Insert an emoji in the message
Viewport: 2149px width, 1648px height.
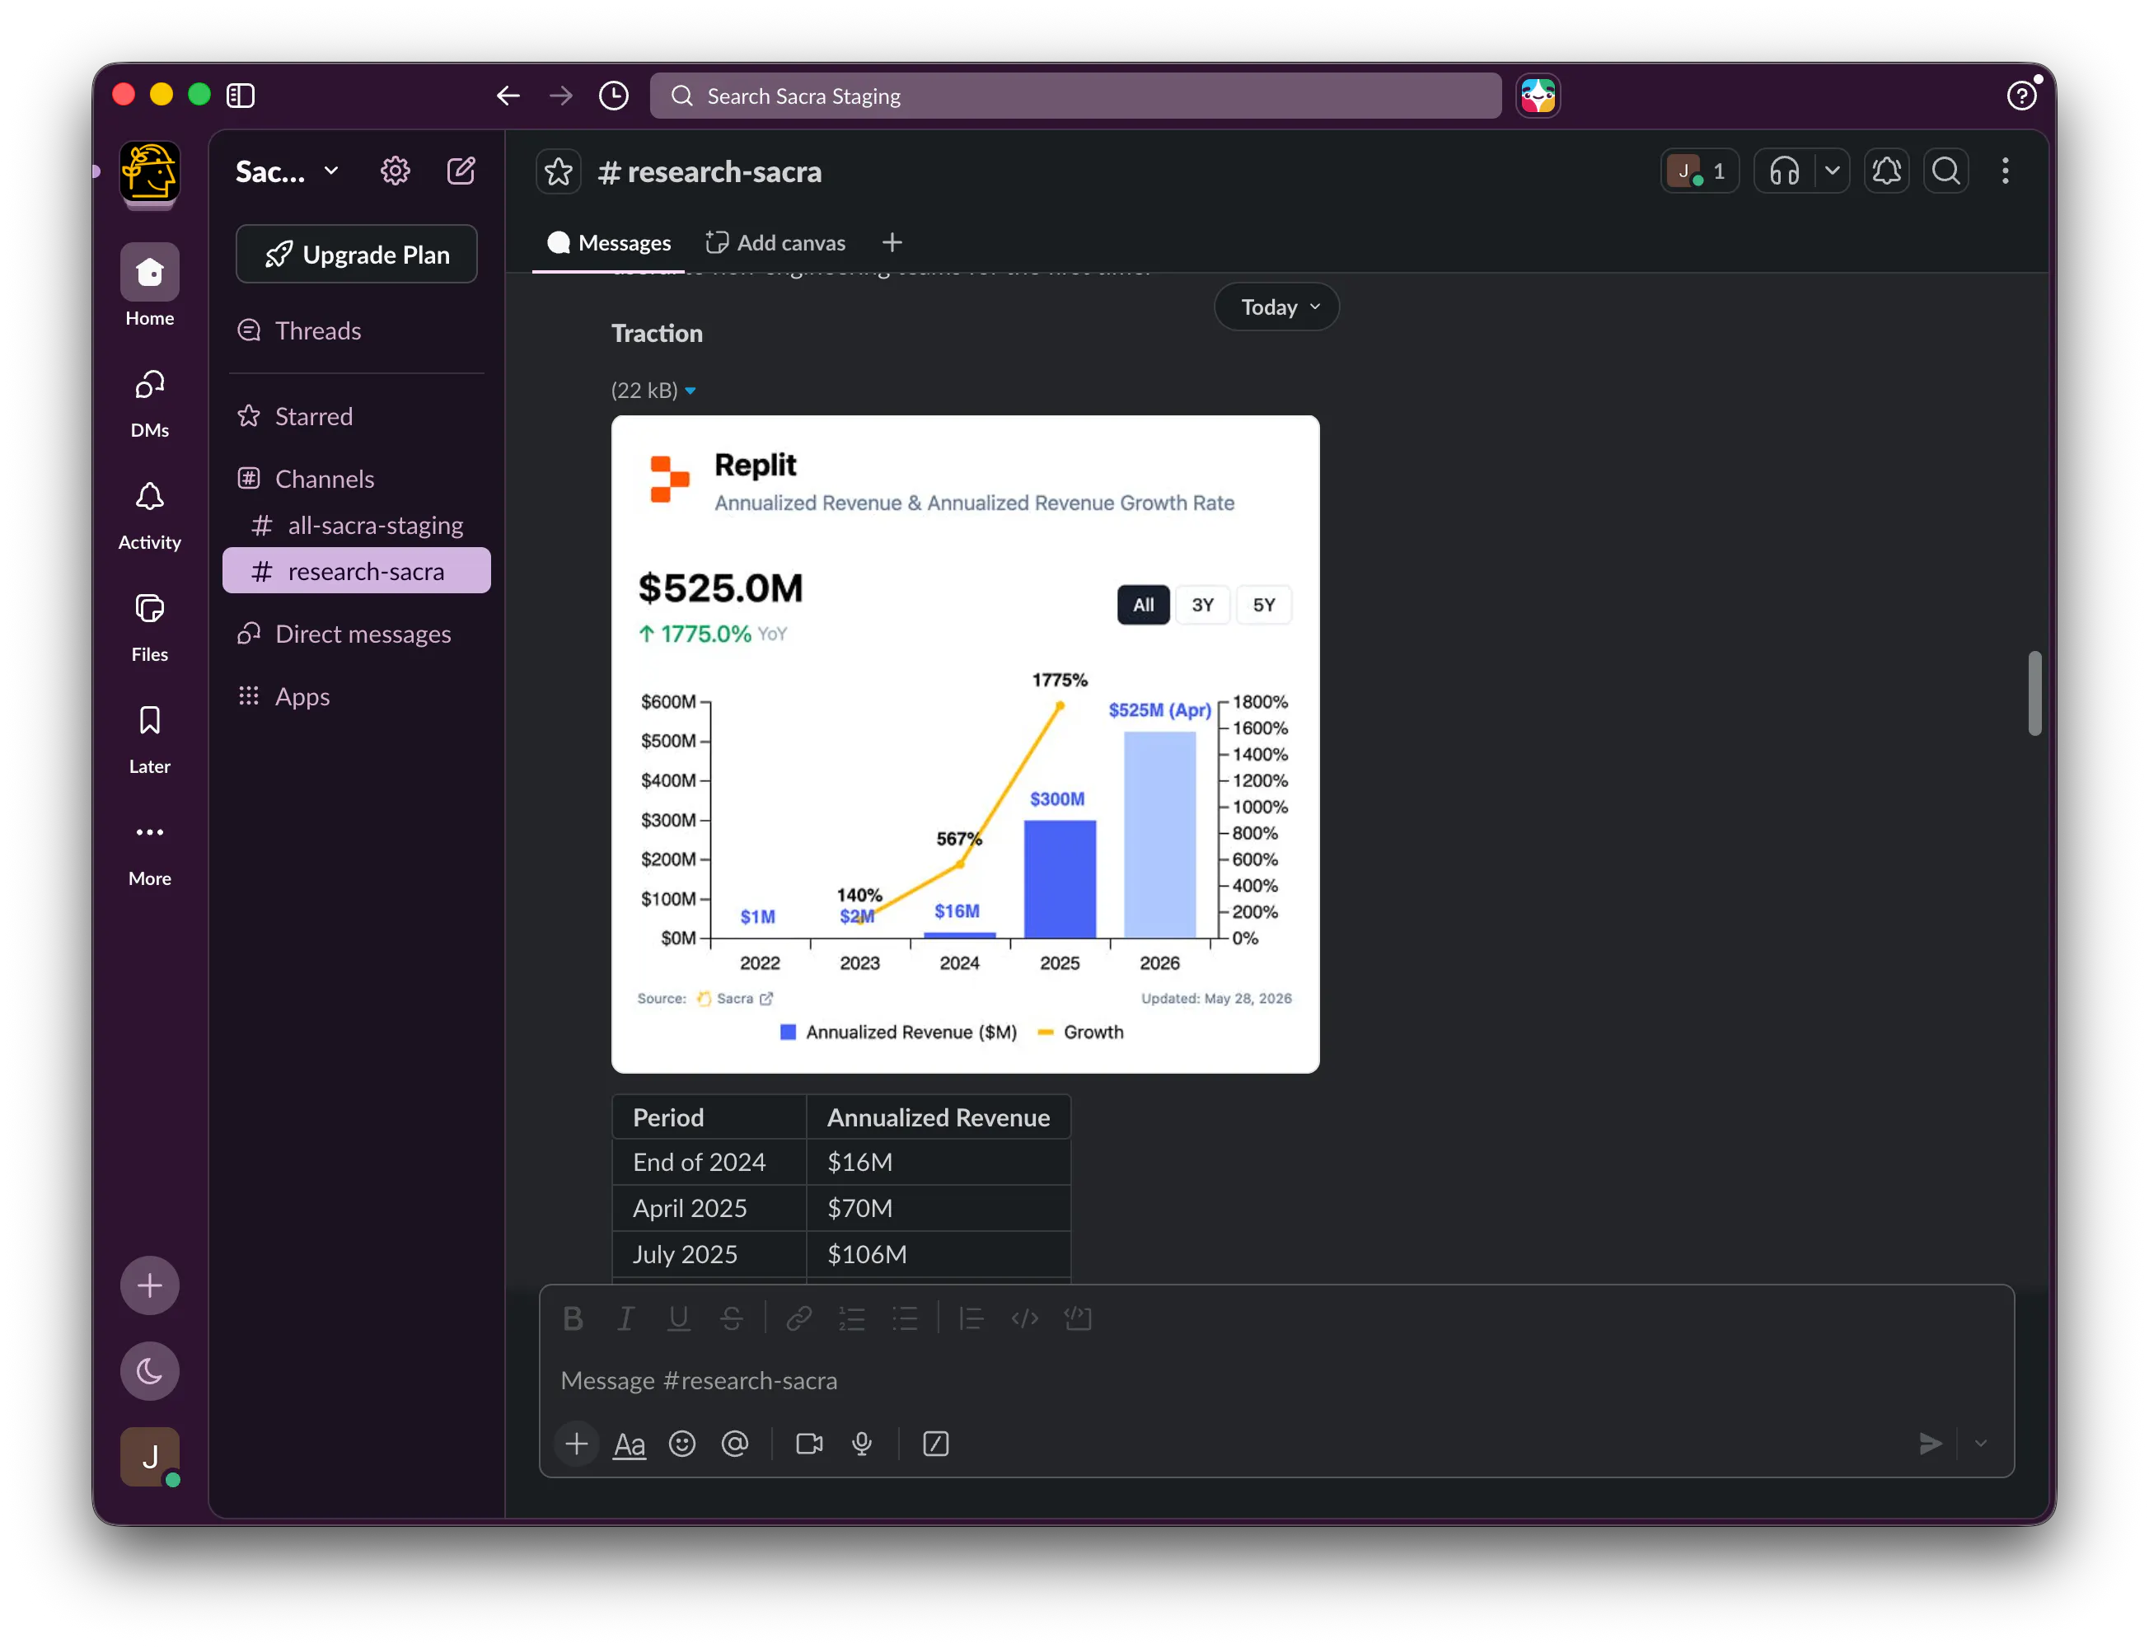point(681,1444)
